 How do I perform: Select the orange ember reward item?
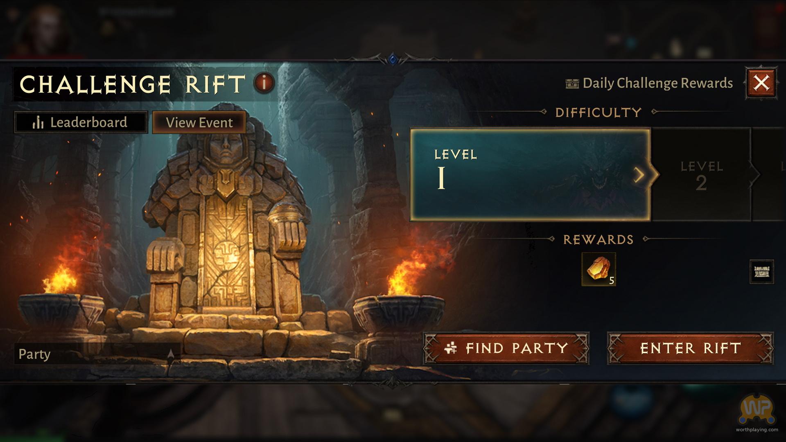599,269
